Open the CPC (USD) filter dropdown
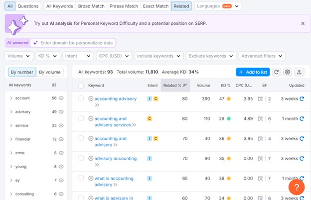311x200 pixels. click(114, 56)
